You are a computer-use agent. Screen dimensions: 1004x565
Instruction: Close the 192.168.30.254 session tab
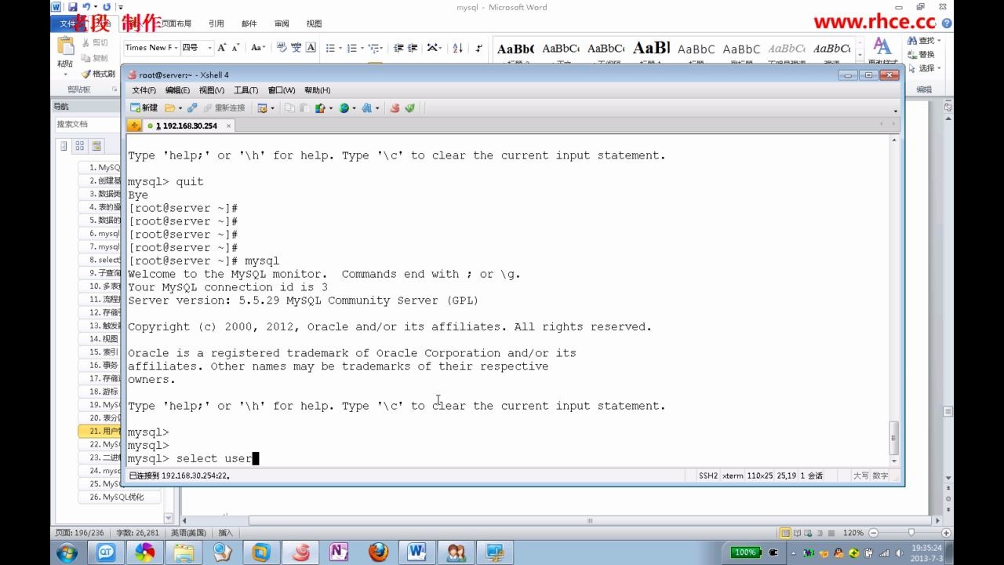(228, 126)
